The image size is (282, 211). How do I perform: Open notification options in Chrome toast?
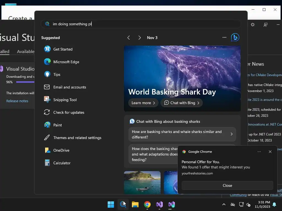coord(259,152)
